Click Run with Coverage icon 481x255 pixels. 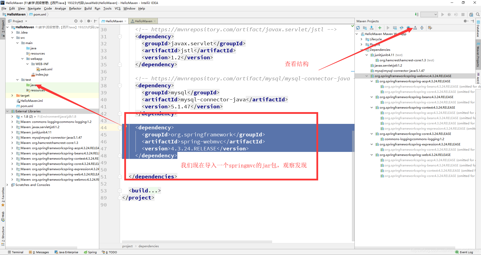coord(456,15)
